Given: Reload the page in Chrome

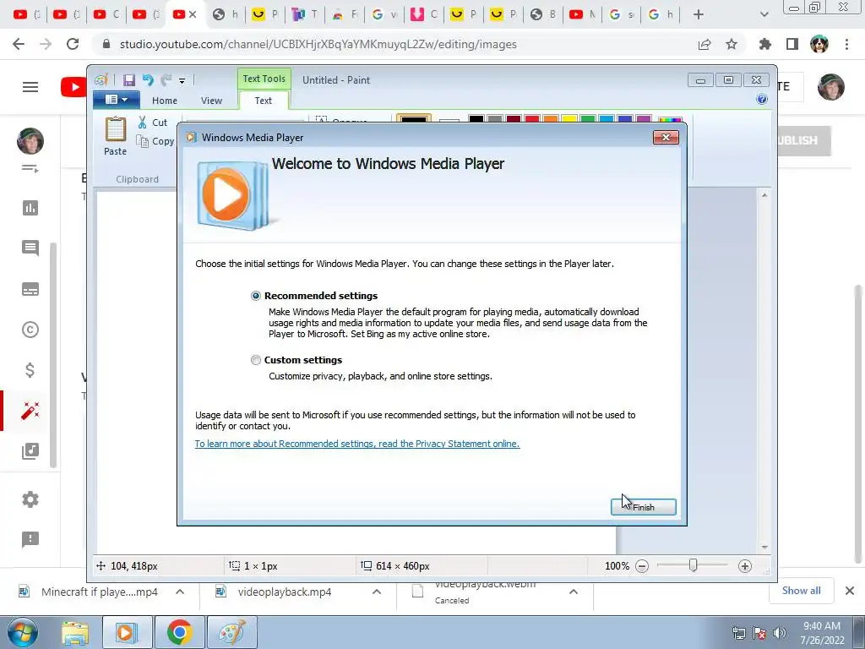Looking at the screenshot, I should (73, 44).
